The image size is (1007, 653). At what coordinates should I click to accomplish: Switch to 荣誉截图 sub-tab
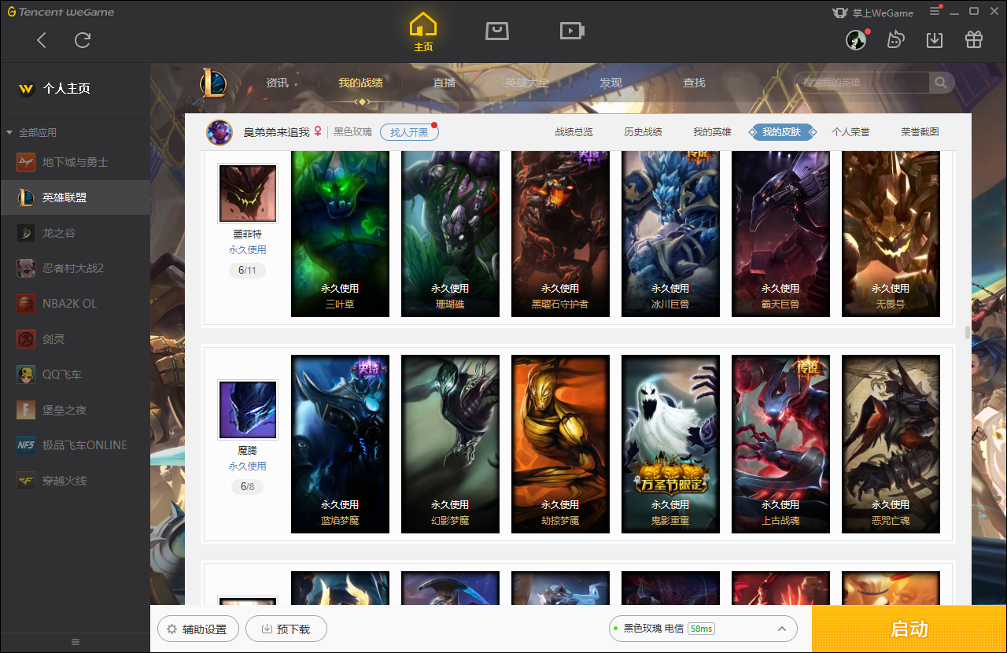coord(920,132)
